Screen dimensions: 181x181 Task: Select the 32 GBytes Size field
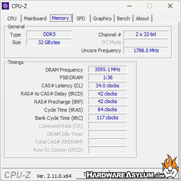coord(49,42)
